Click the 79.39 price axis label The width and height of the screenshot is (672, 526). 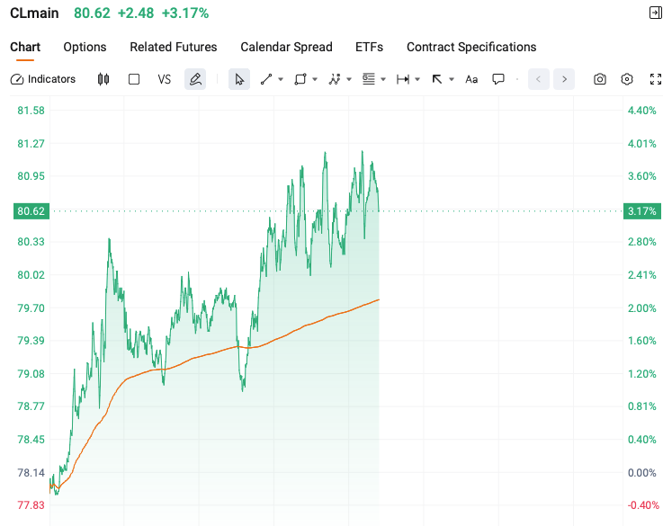[x=31, y=341]
